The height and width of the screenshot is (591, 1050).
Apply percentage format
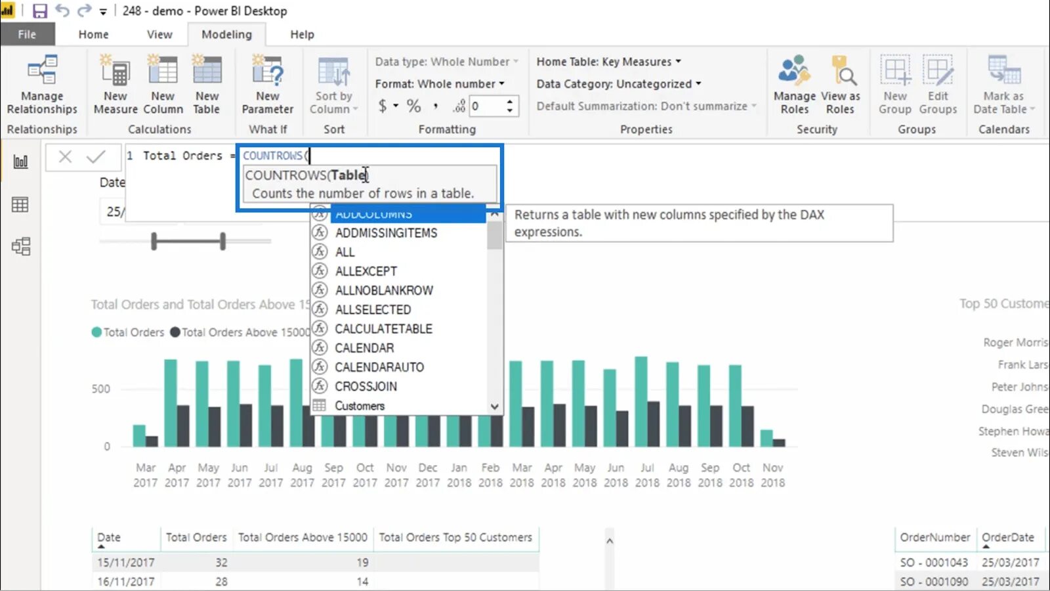(x=413, y=106)
